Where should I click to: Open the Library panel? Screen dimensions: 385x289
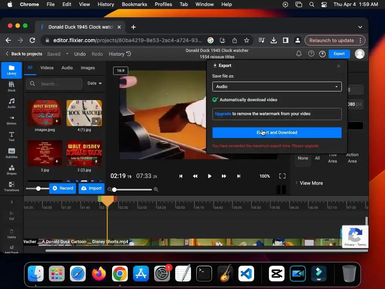11,70
